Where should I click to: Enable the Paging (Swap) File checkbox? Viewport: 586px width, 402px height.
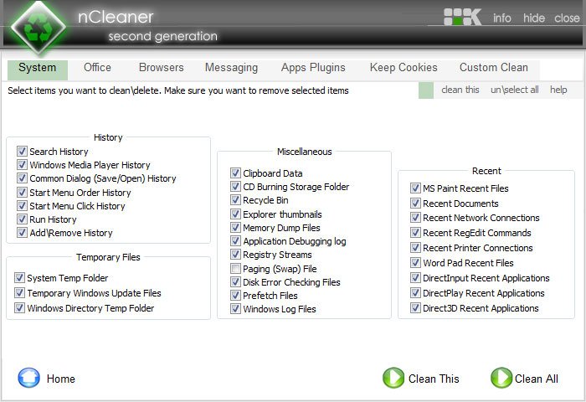(x=235, y=268)
